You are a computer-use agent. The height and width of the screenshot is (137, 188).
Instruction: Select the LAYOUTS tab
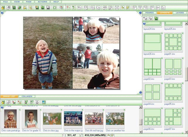165,13
